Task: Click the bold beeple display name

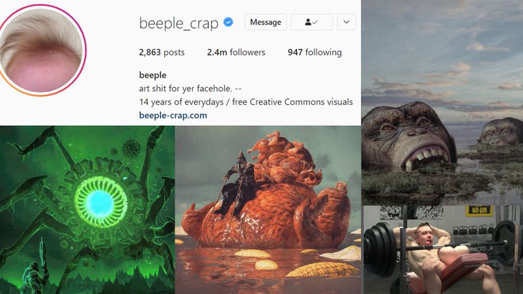Action: 153,75
